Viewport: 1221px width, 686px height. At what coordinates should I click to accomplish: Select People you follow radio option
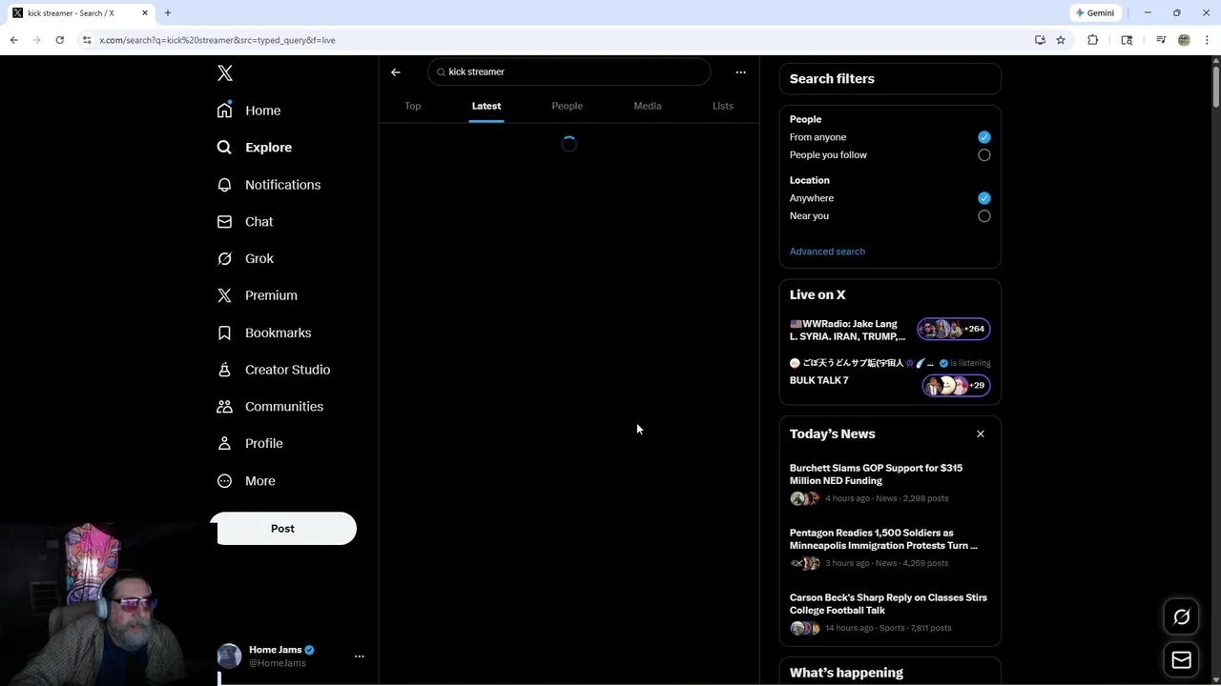point(984,155)
